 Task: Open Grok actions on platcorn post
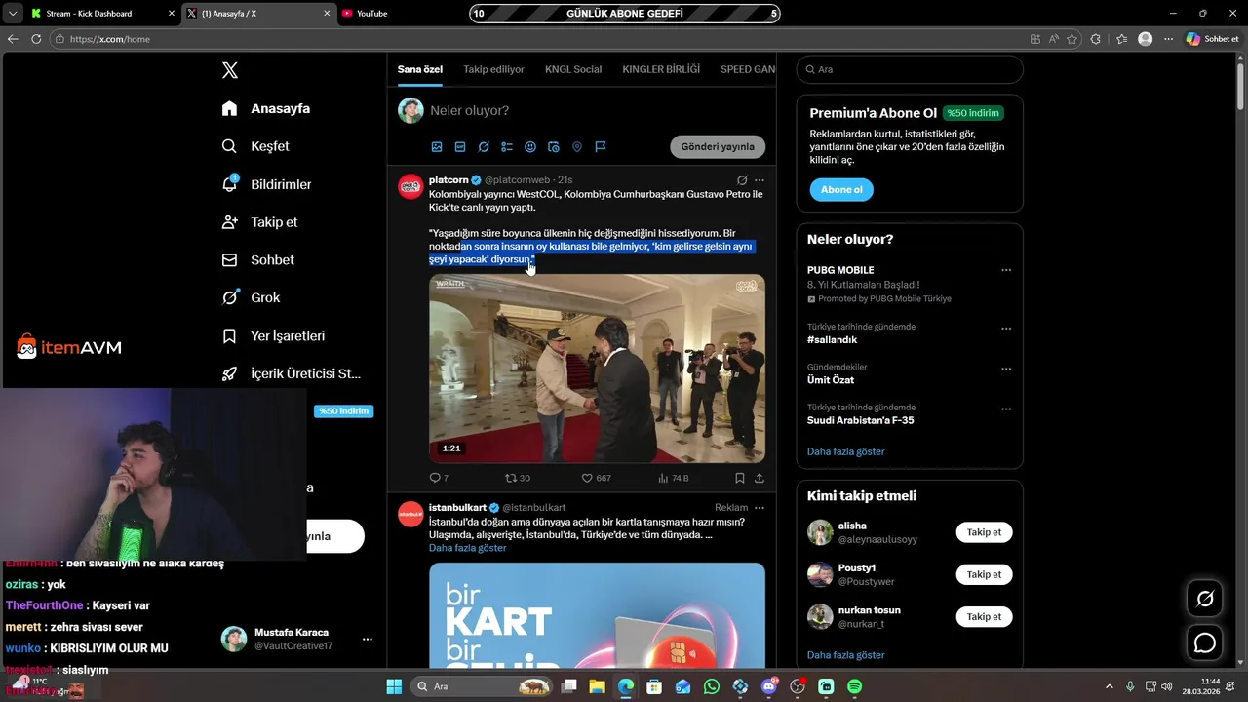[x=742, y=180]
